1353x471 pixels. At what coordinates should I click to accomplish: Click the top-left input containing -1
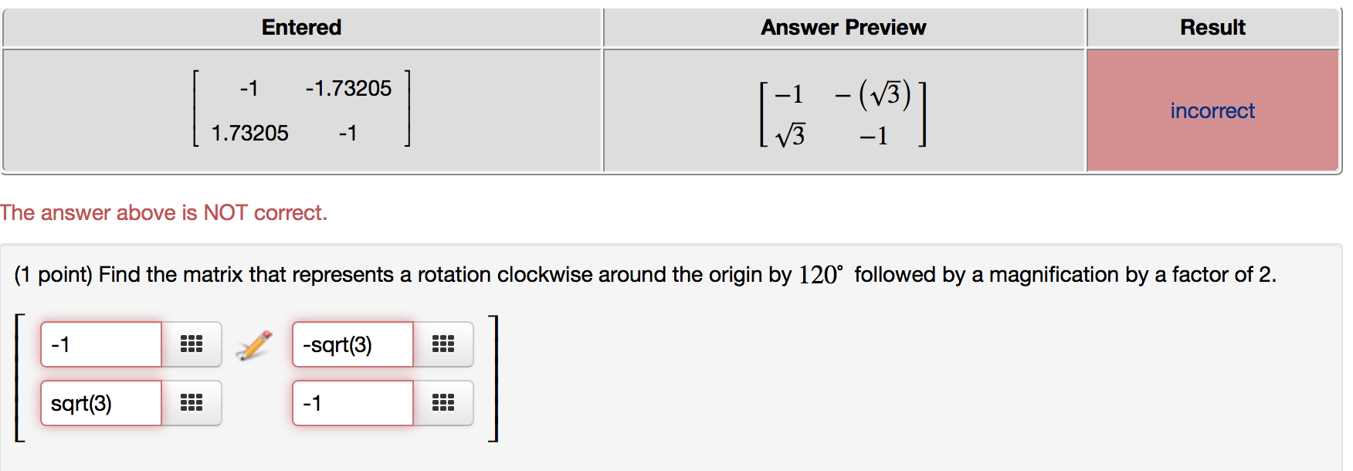tap(101, 344)
